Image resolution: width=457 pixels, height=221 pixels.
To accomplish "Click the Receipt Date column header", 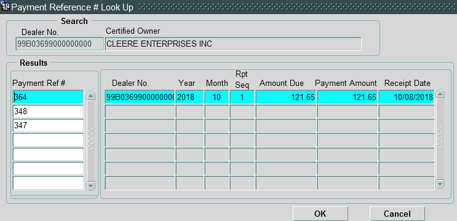I will tap(407, 83).
